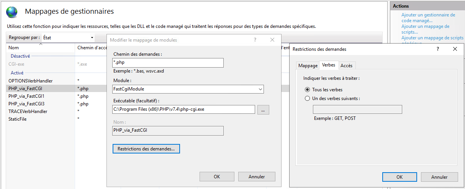Switch to the Mappage tab

coord(308,66)
